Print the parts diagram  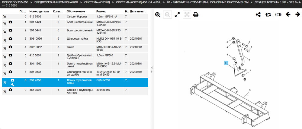coord(196,15)
